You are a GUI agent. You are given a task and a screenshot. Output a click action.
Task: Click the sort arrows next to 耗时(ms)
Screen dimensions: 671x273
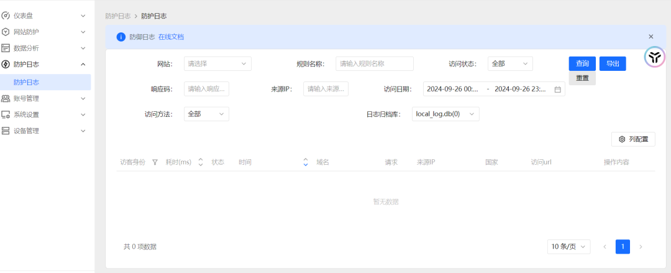tap(201, 162)
